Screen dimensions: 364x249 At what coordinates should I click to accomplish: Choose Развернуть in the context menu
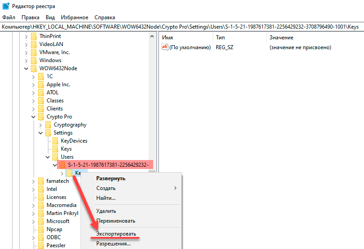point(111,178)
